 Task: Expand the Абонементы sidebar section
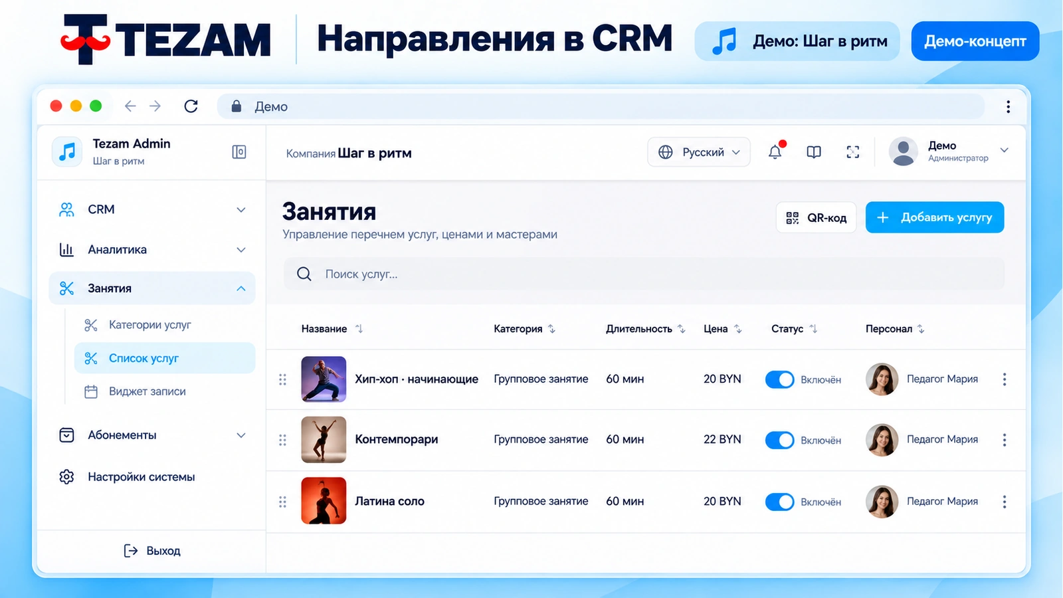point(153,435)
